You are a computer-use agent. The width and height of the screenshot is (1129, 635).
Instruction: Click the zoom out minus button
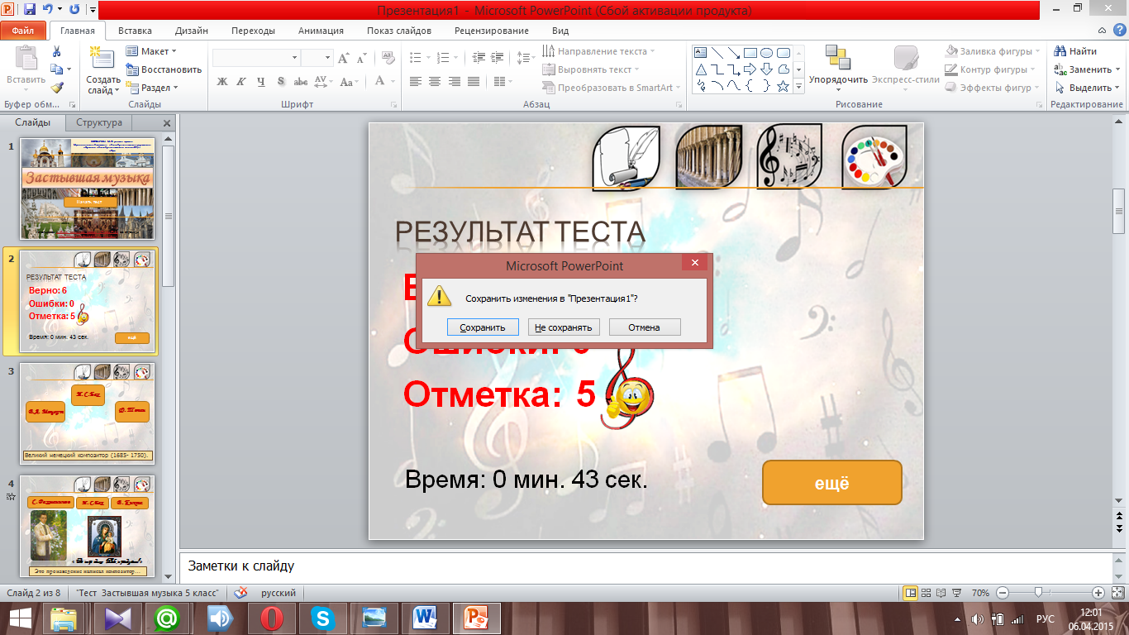pyautogui.click(x=1002, y=593)
